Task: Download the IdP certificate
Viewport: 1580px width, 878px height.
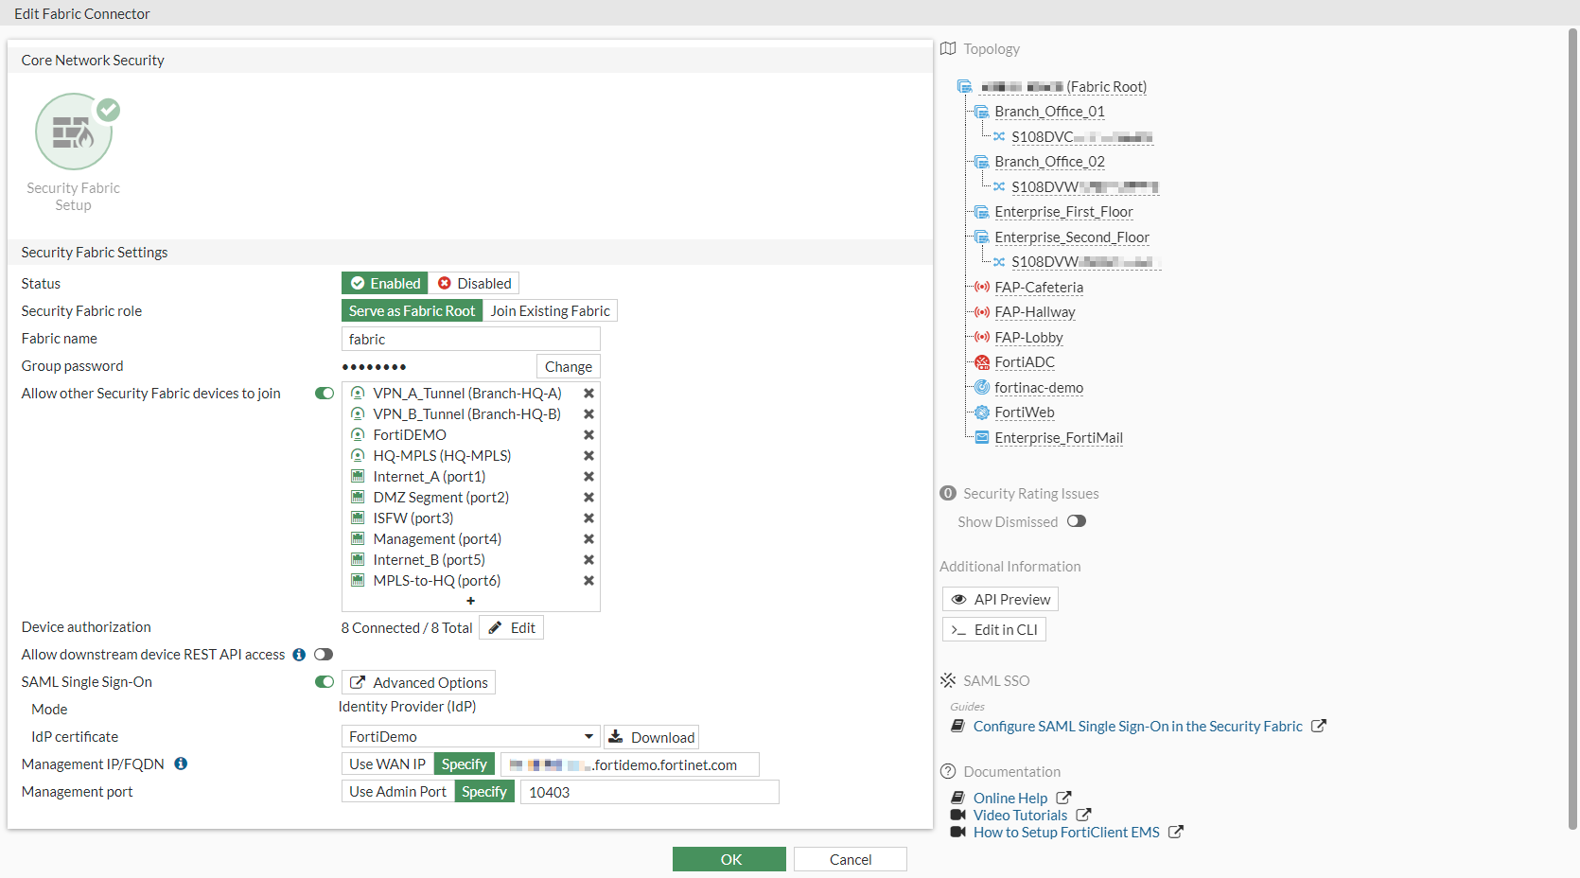Action: (652, 737)
